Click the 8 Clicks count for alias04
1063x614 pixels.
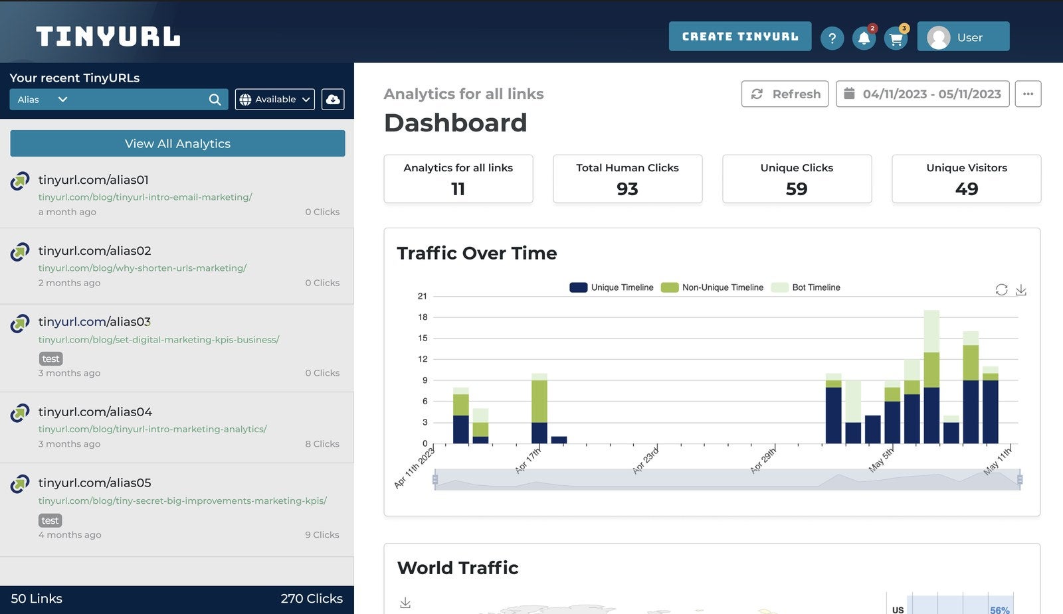tap(322, 444)
